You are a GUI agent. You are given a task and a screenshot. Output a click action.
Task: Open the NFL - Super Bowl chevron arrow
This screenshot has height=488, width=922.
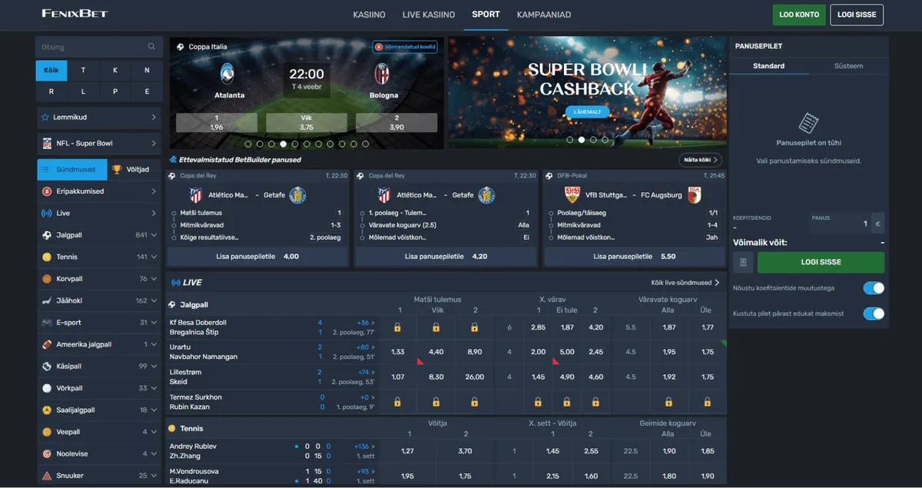pyautogui.click(x=154, y=143)
